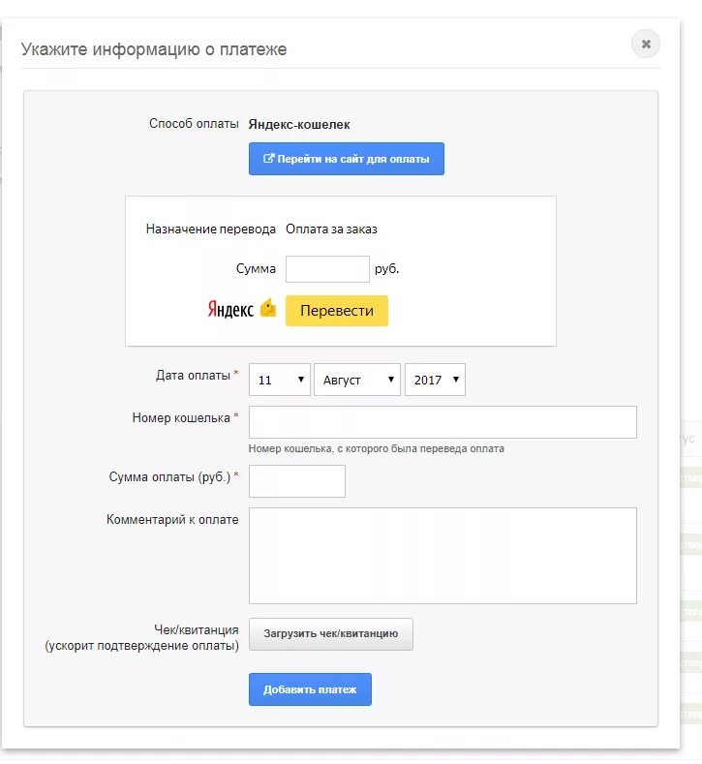Submit with 'Добавить платеж' button

click(x=310, y=689)
